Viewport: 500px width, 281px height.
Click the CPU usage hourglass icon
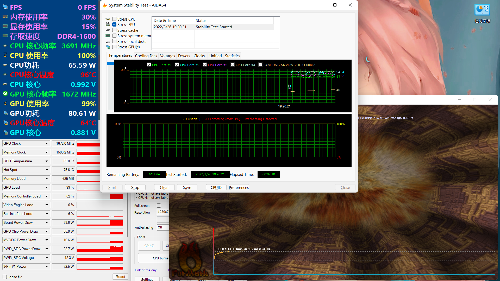5,55
